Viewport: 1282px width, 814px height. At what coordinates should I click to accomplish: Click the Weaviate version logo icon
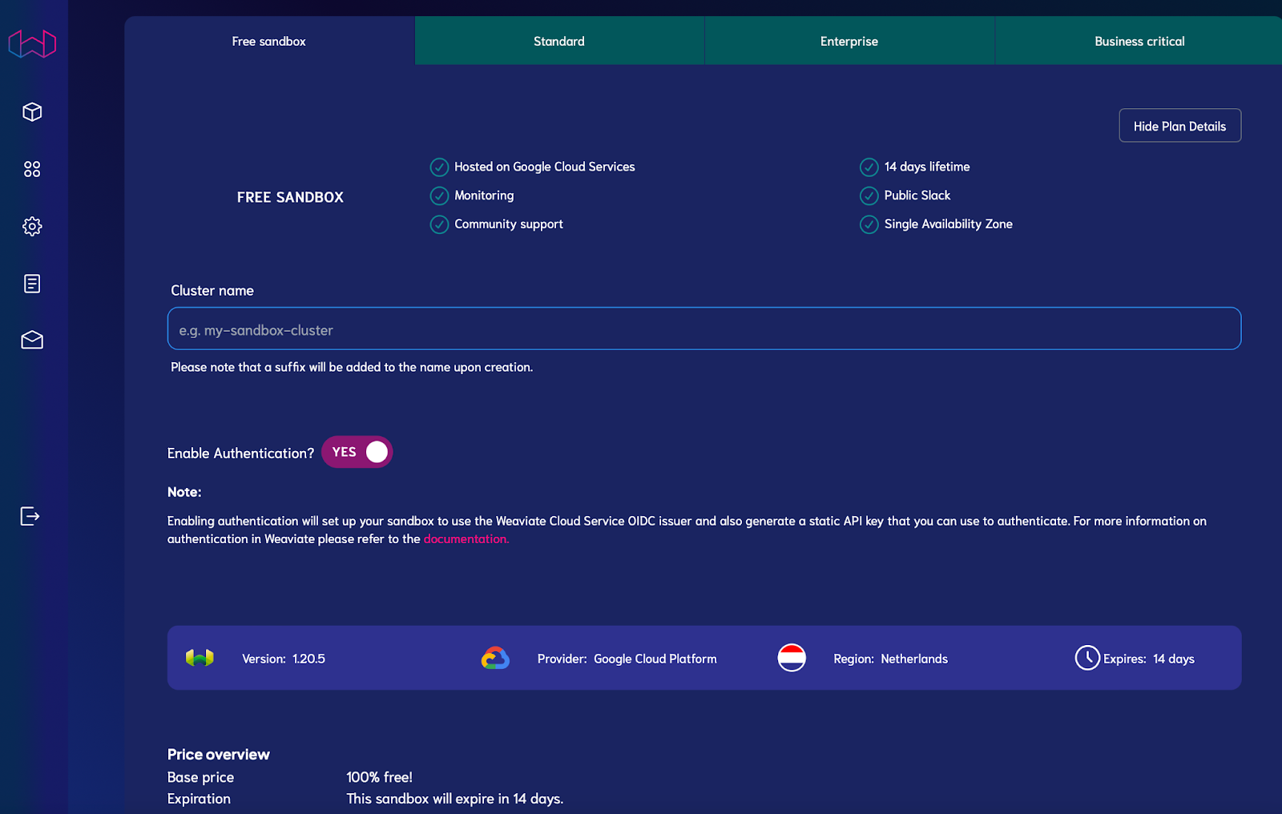click(200, 658)
